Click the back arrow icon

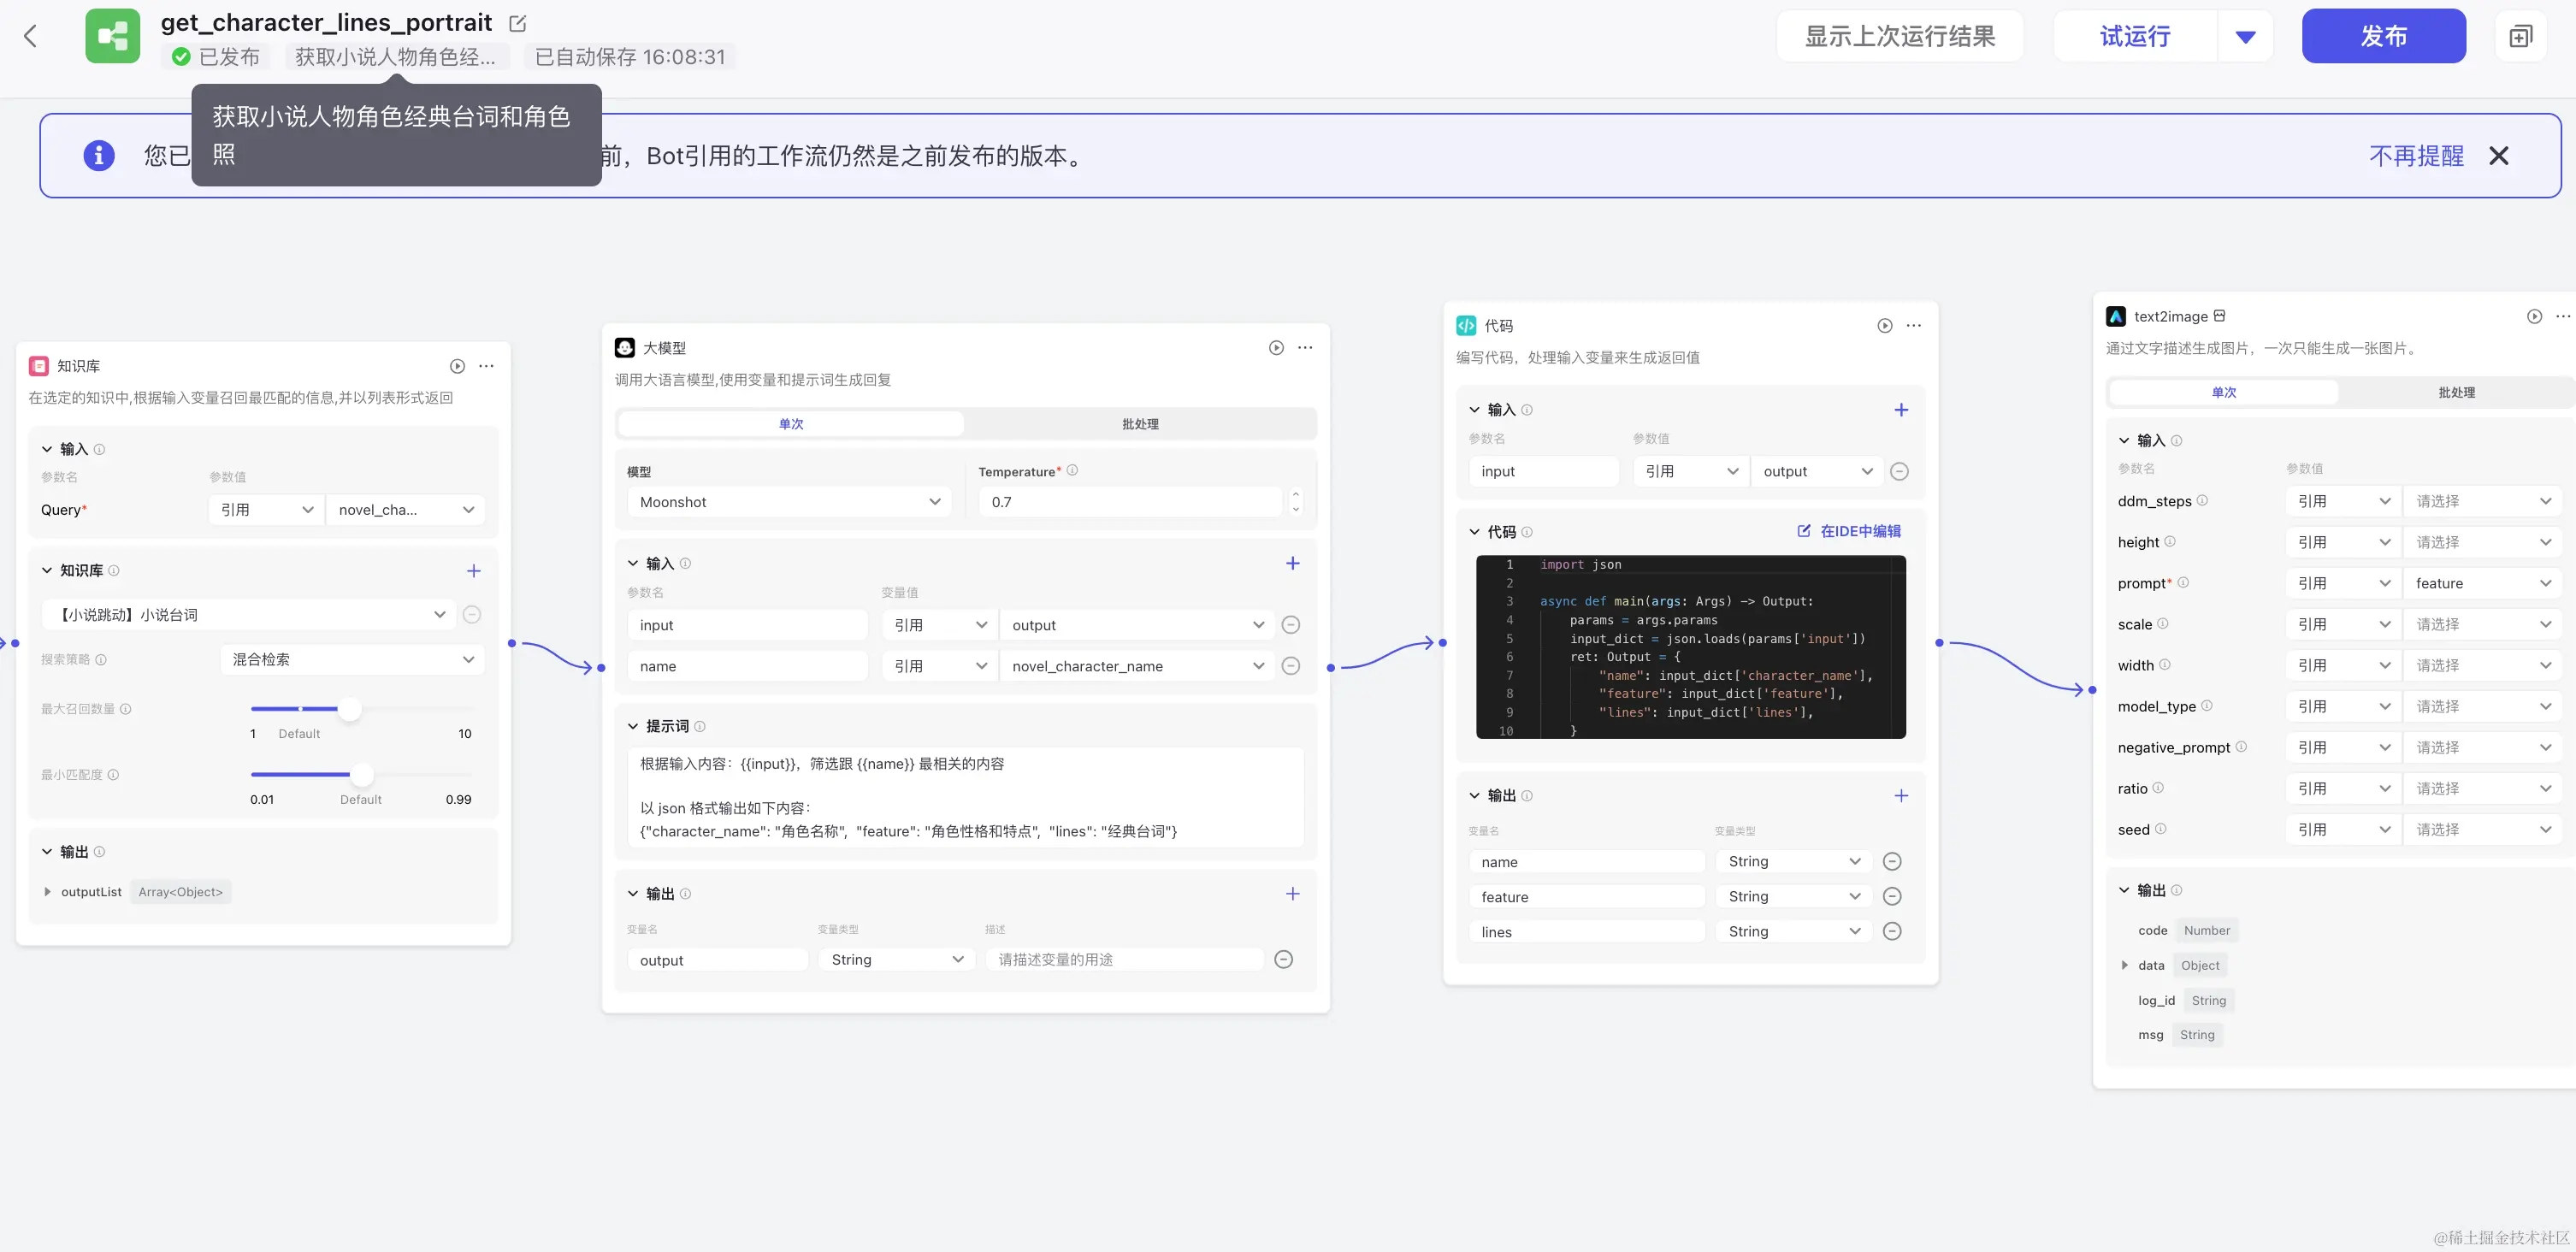(x=30, y=36)
